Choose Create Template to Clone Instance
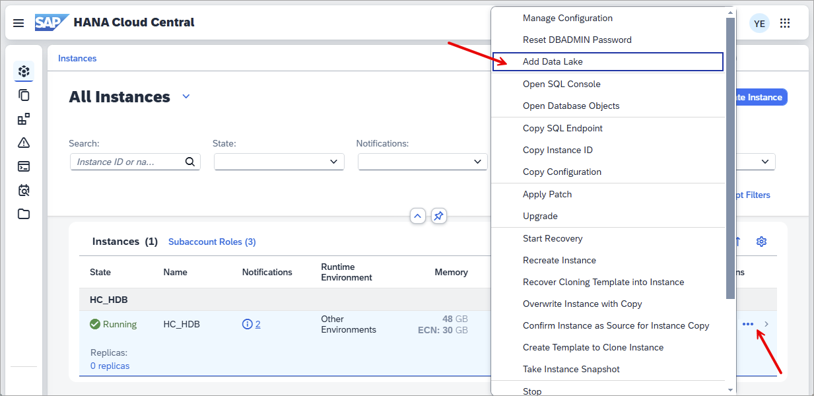 click(609, 347)
